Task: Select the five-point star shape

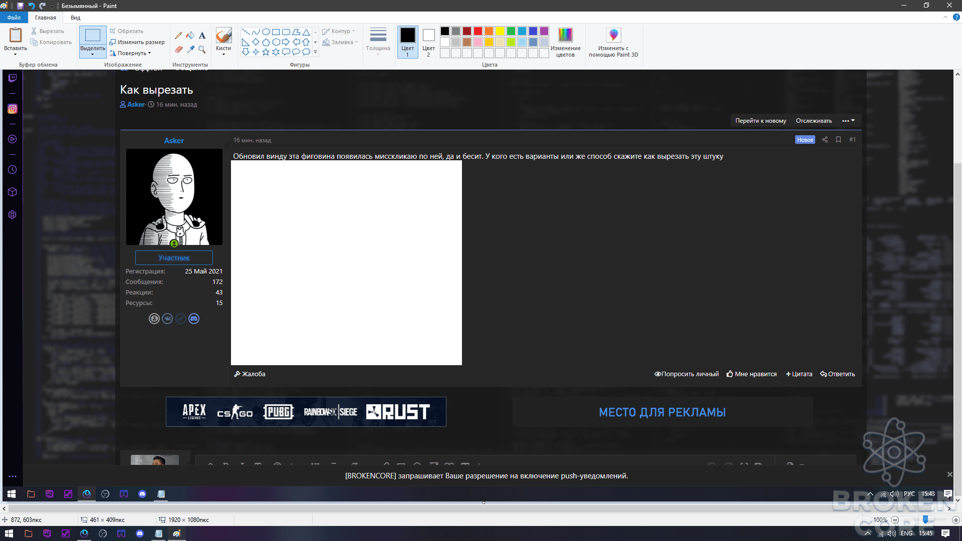Action: [266, 52]
